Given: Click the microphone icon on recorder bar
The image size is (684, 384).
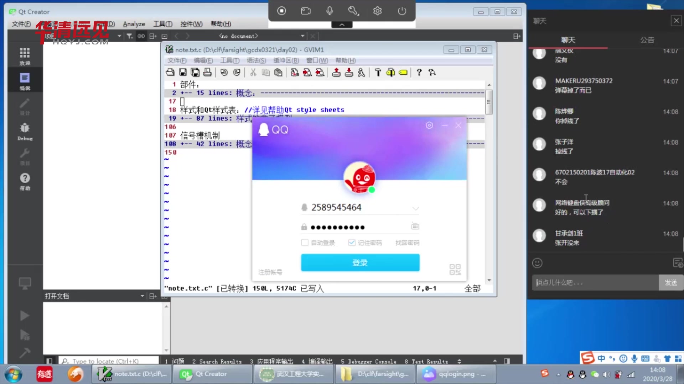Looking at the screenshot, I should click(x=330, y=11).
